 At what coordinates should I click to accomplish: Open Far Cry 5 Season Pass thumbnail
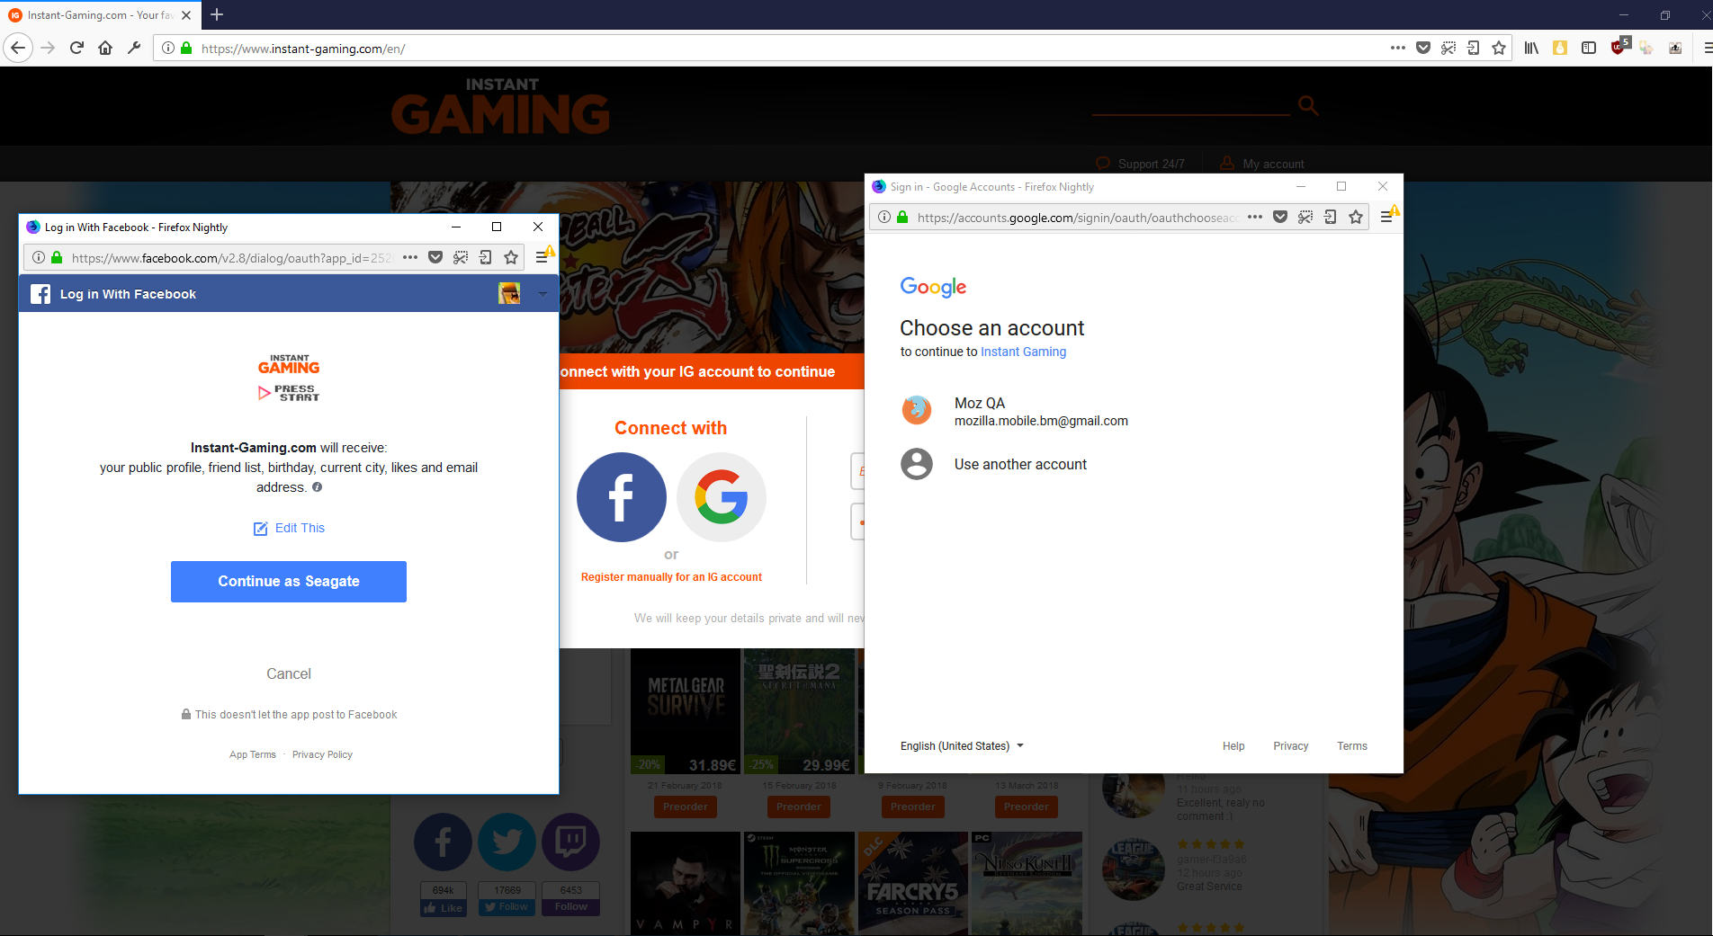[x=913, y=883]
